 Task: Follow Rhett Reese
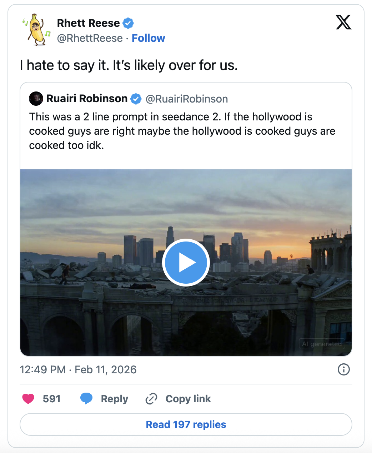click(x=149, y=38)
